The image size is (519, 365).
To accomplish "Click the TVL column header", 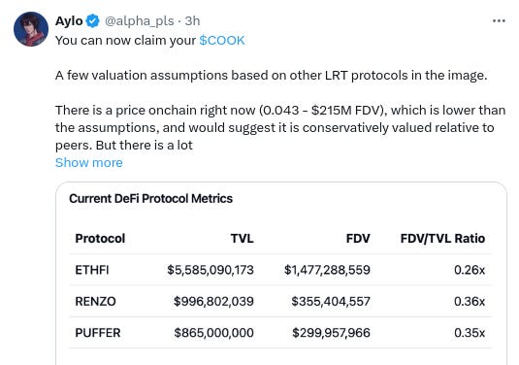I will point(242,238).
